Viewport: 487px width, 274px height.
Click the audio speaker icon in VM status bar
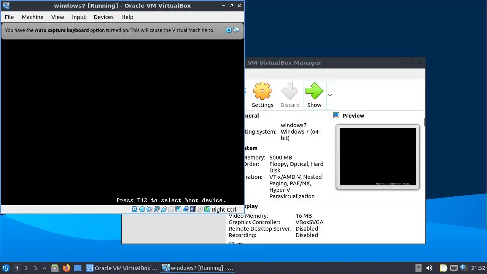coord(149,209)
